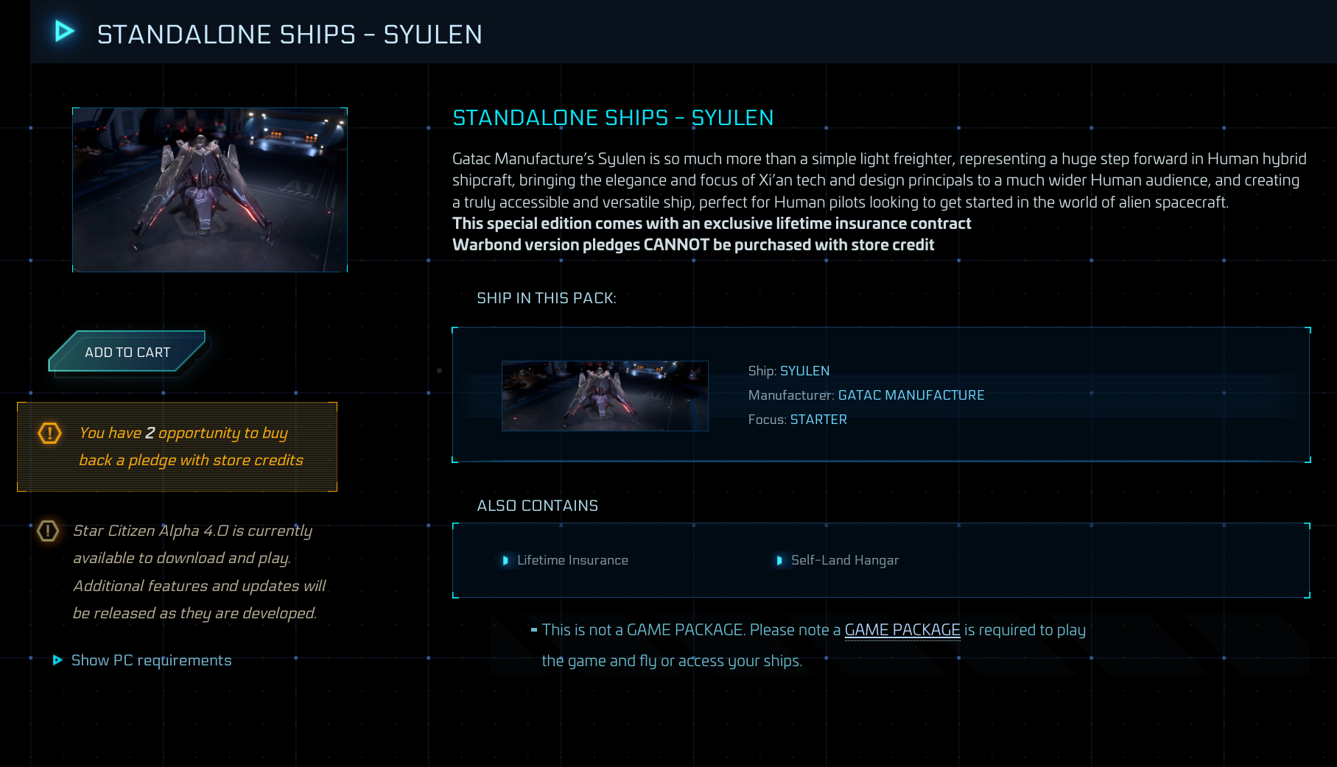
Task: Click the cyan Standalone Ships - Syulen heading
Action: tap(613, 118)
